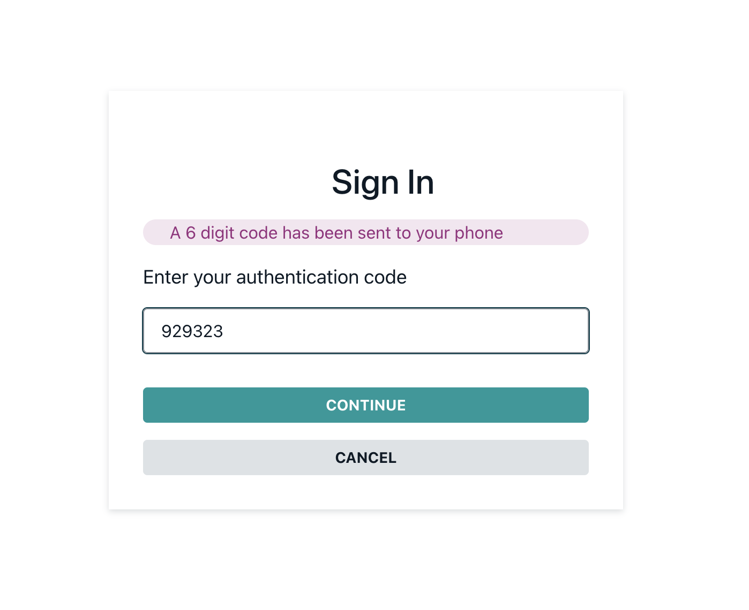Image resolution: width=749 pixels, height=610 pixels.
Task: Click the white sign-in card background
Action: [x=365, y=128]
